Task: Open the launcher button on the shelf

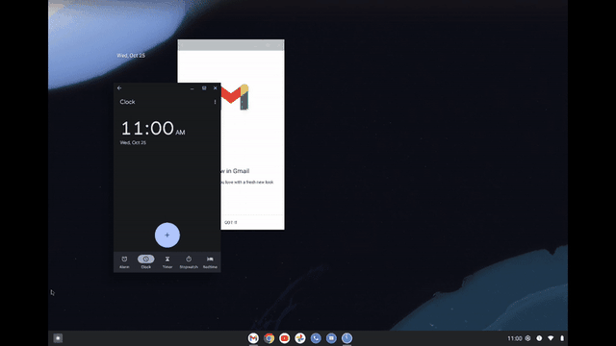Action: coord(58,337)
